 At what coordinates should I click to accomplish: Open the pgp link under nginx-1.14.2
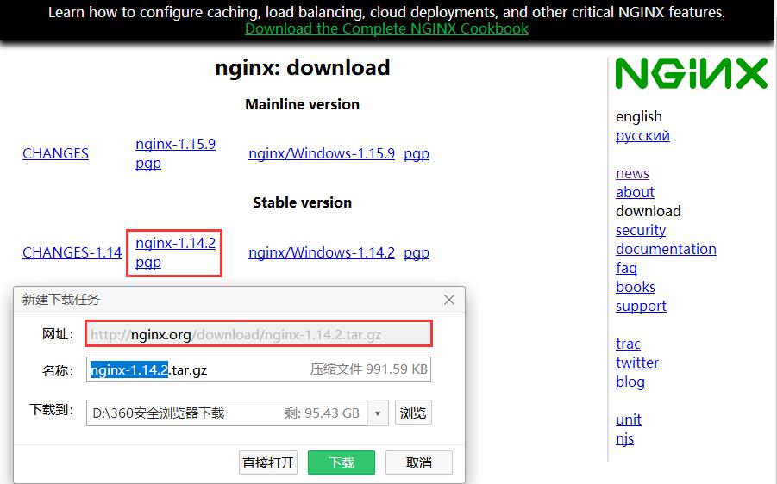point(148,263)
